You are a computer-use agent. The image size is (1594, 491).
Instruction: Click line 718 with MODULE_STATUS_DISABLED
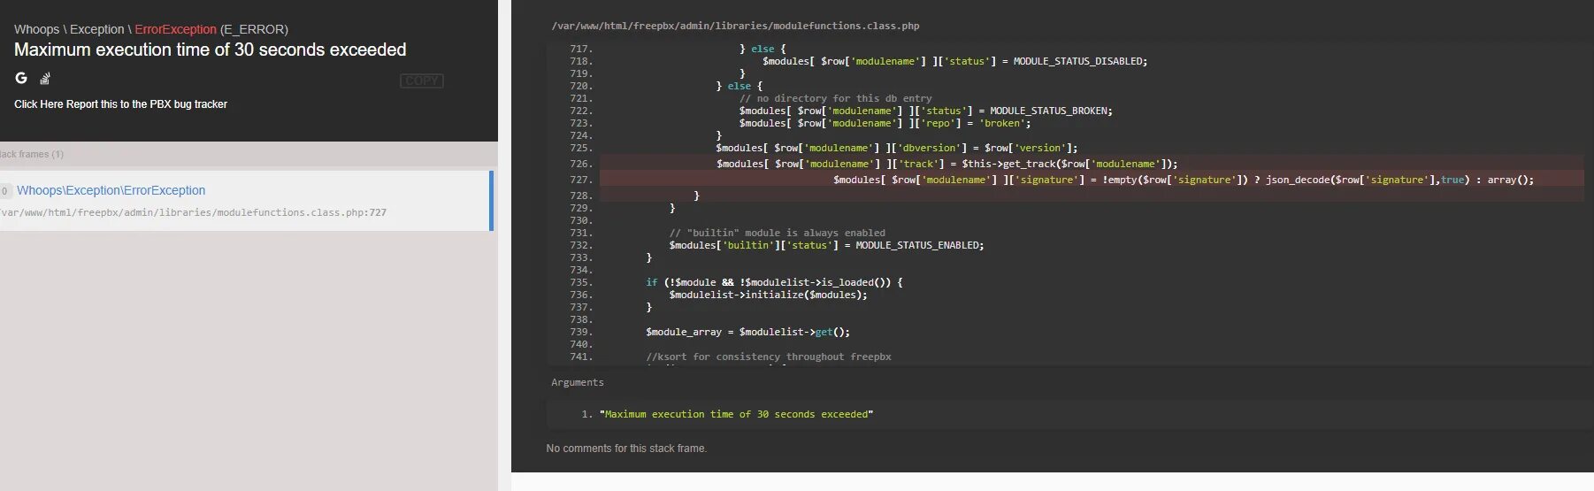click(954, 61)
